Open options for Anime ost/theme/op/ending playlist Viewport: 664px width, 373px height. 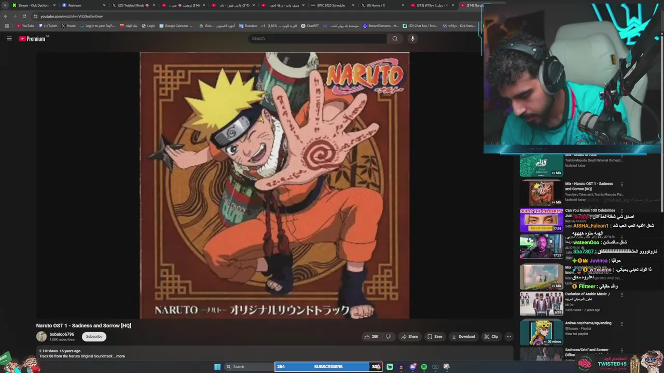[621, 324]
